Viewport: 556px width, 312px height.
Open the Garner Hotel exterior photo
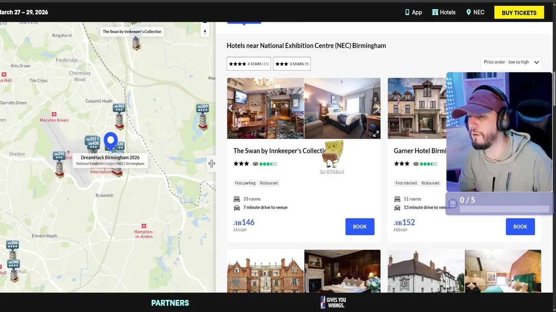click(x=417, y=108)
